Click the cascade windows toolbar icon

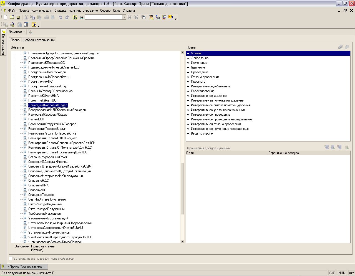(143, 17)
